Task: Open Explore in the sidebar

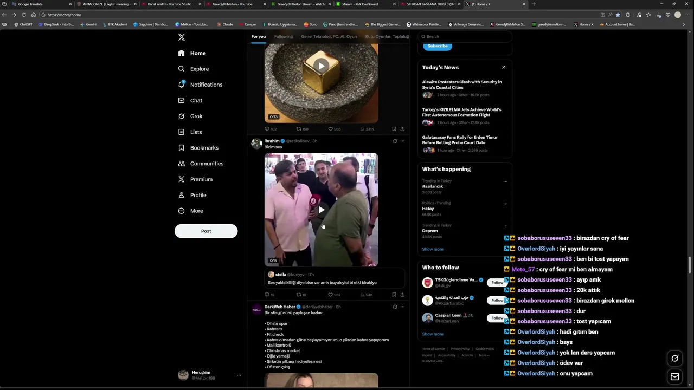Action: tap(194, 69)
